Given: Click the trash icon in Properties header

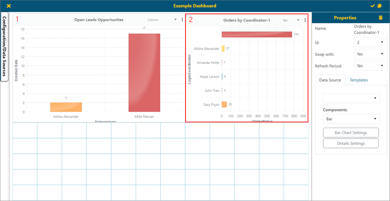Looking at the screenshot, I should pos(380,18).
